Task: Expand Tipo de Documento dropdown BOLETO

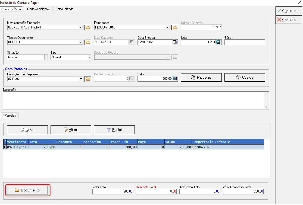Action: pyautogui.click(x=81, y=42)
